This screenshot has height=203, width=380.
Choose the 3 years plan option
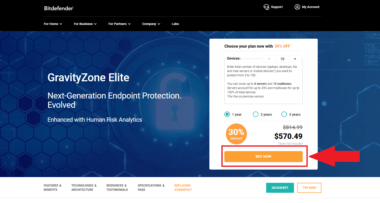click(284, 114)
